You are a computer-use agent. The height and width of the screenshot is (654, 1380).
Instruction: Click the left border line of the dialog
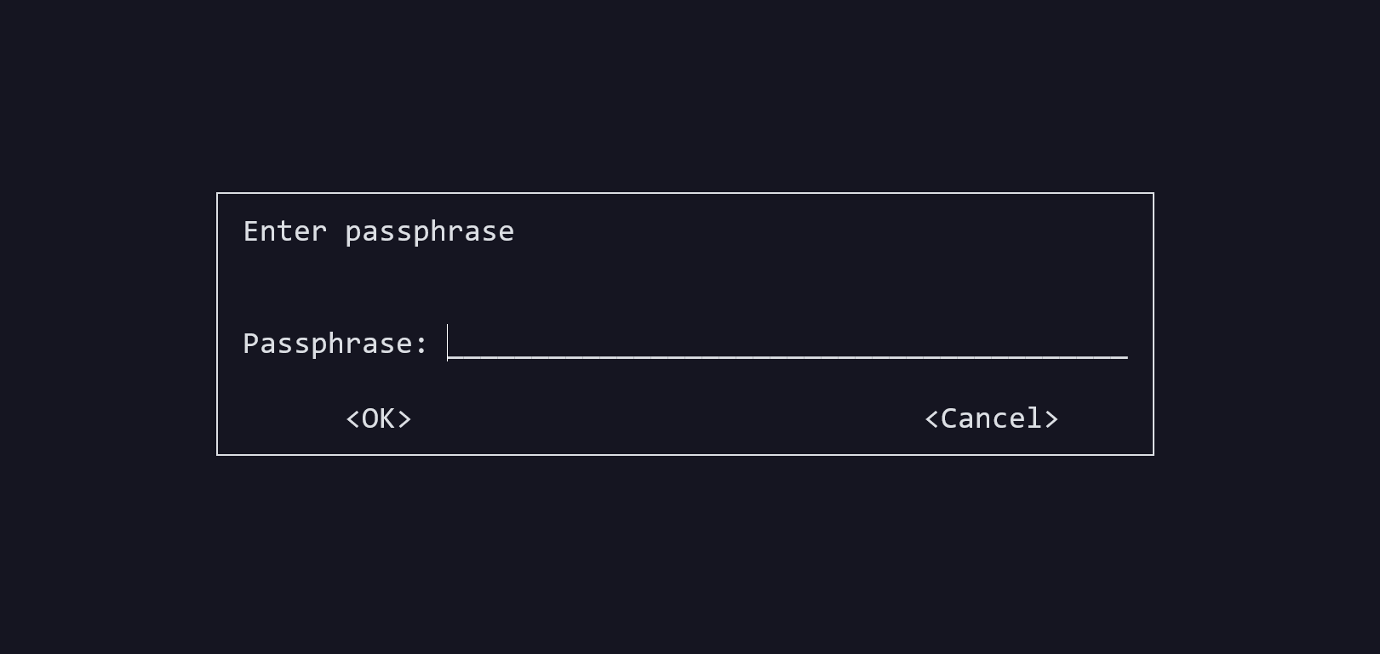click(x=217, y=324)
